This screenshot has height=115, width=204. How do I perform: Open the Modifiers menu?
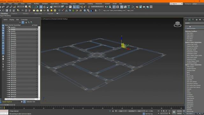[x=37, y=4]
